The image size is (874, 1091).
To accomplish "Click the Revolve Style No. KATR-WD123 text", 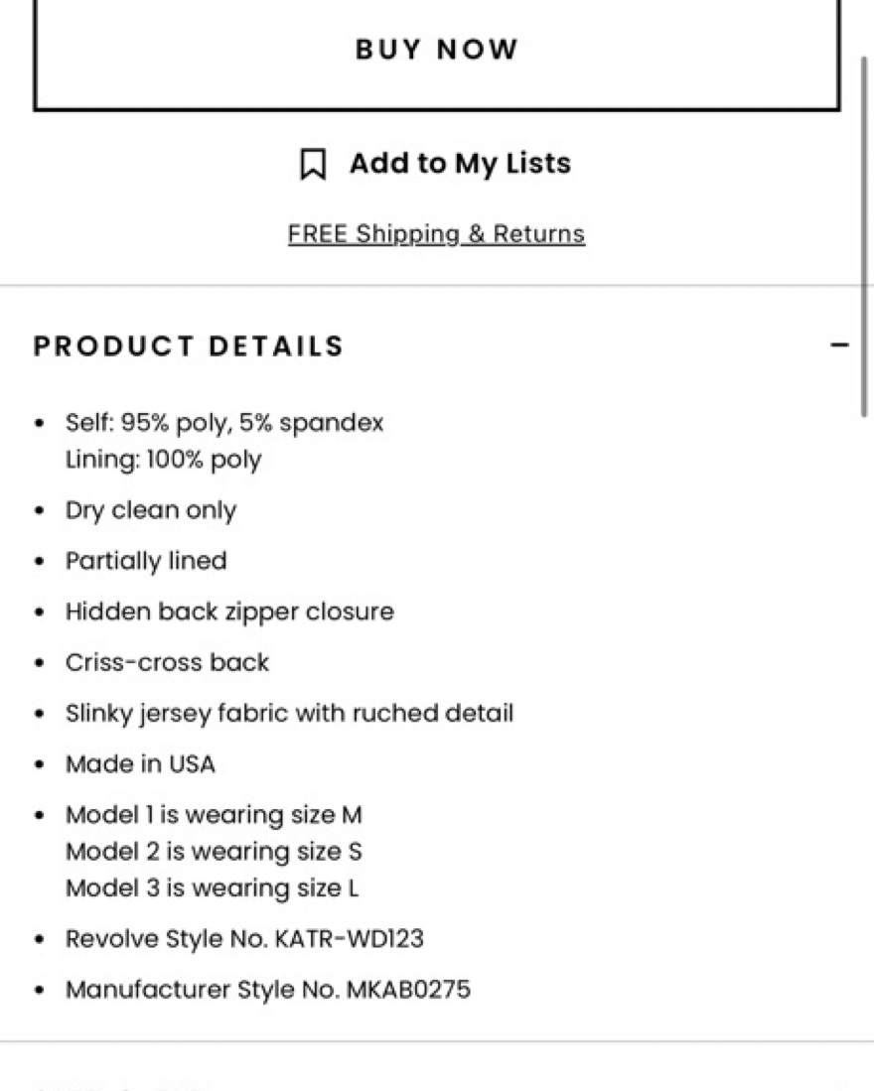I will pos(244,939).
